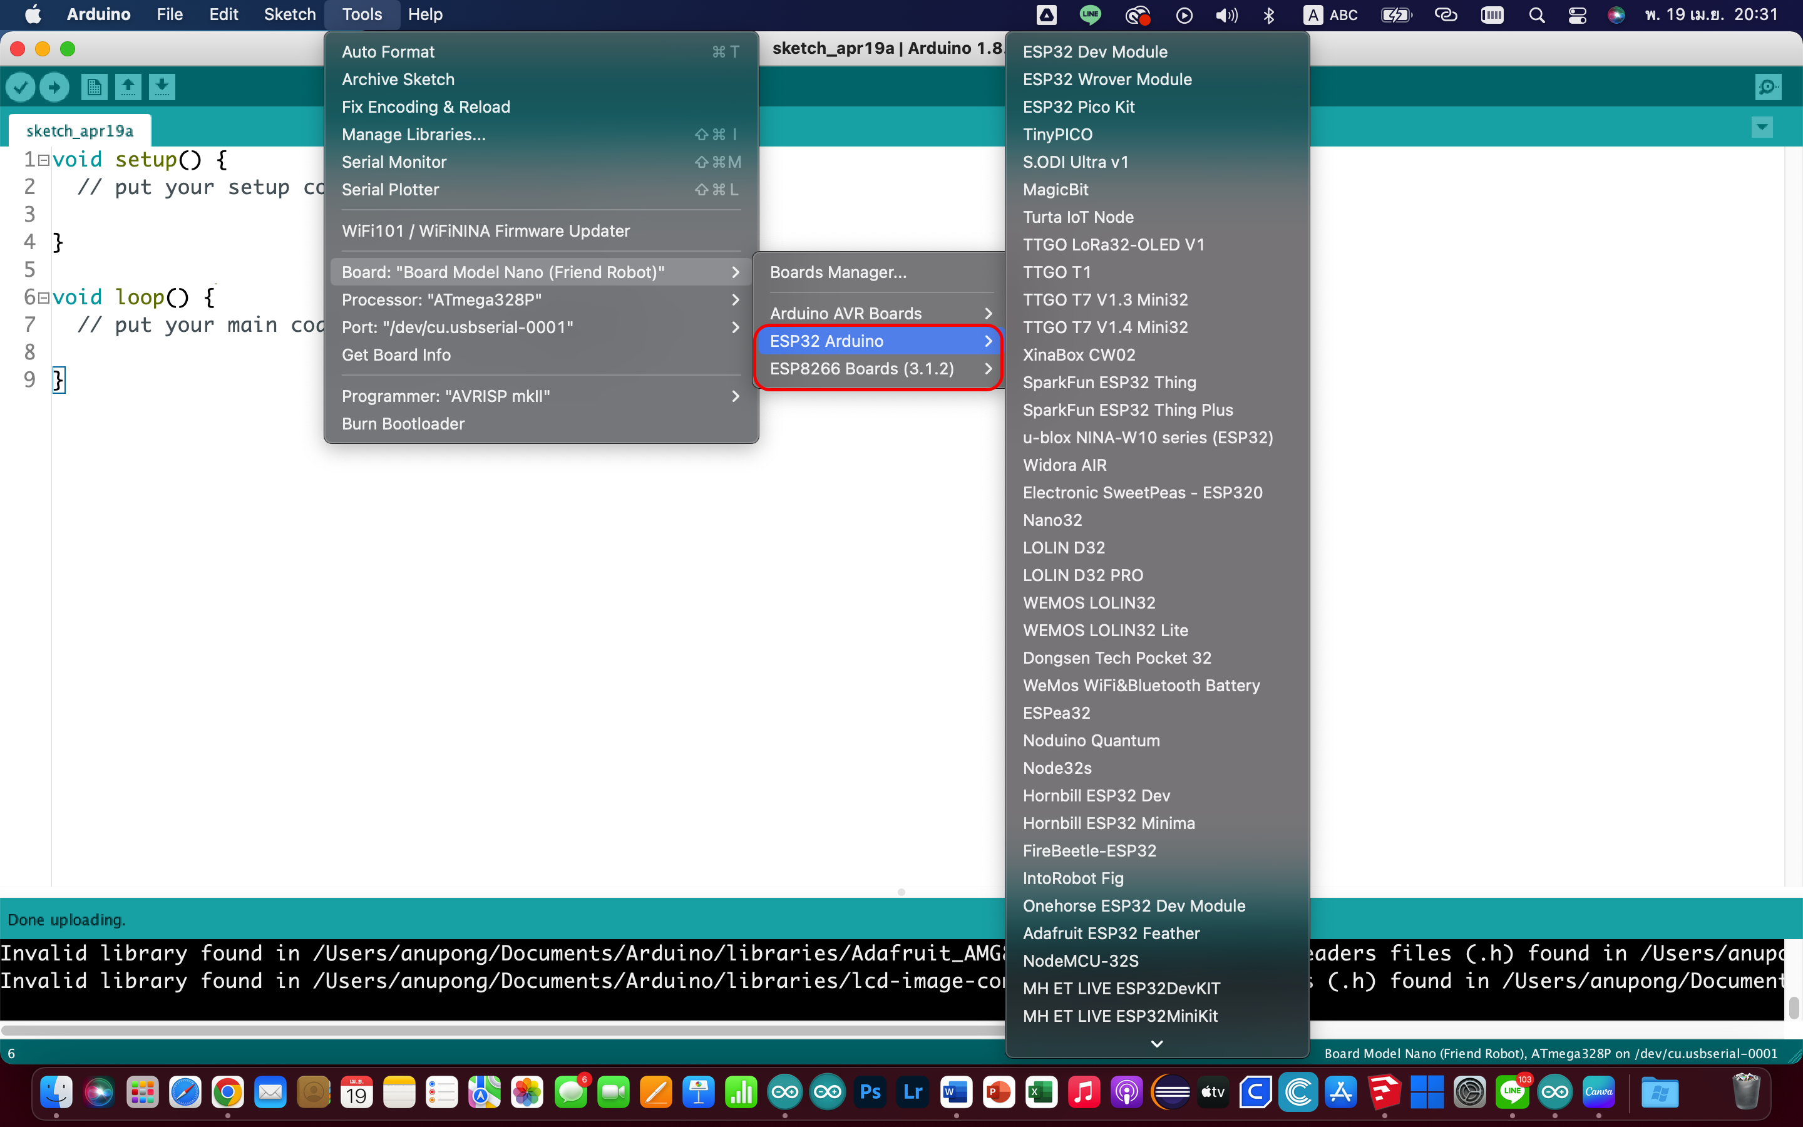Launch Serial Plotter menu entry

point(541,189)
